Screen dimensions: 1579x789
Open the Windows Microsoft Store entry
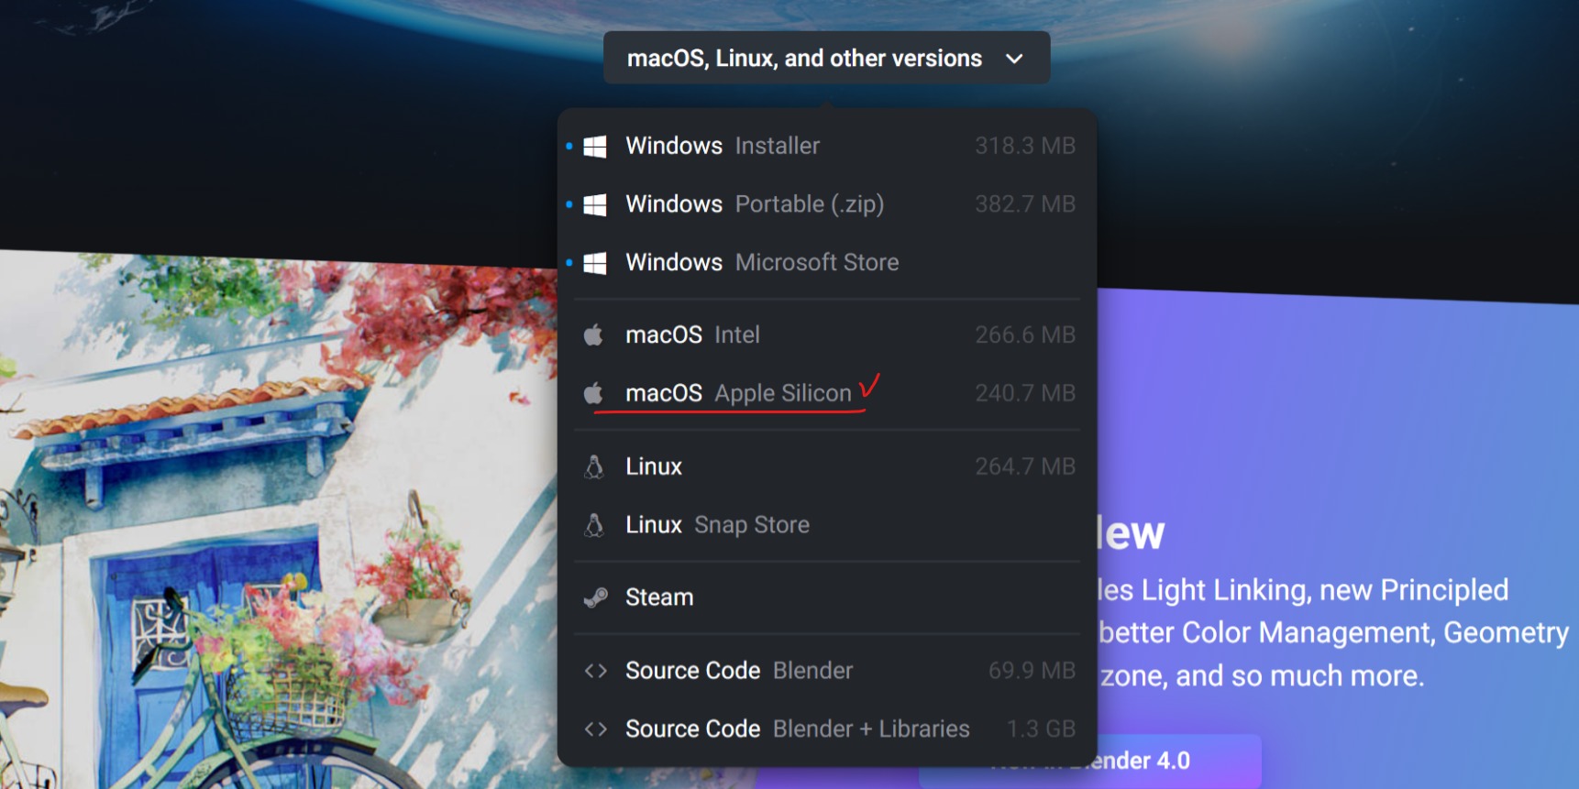pyautogui.click(x=826, y=262)
